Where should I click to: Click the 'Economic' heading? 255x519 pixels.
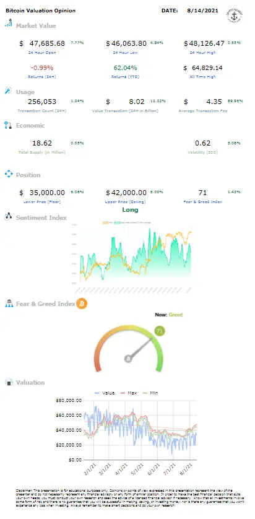(30, 126)
